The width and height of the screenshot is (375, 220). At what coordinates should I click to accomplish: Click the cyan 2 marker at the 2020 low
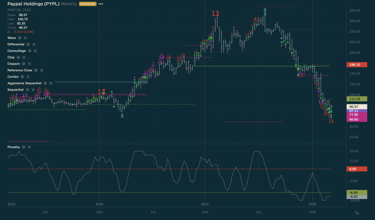[122, 116]
